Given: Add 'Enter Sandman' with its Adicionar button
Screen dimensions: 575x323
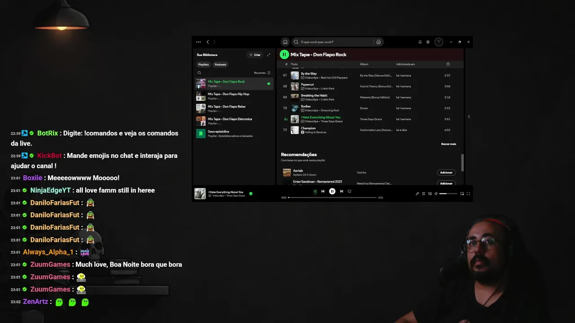Looking at the screenshot, I should pyautogui.click(x=446, y=183).
